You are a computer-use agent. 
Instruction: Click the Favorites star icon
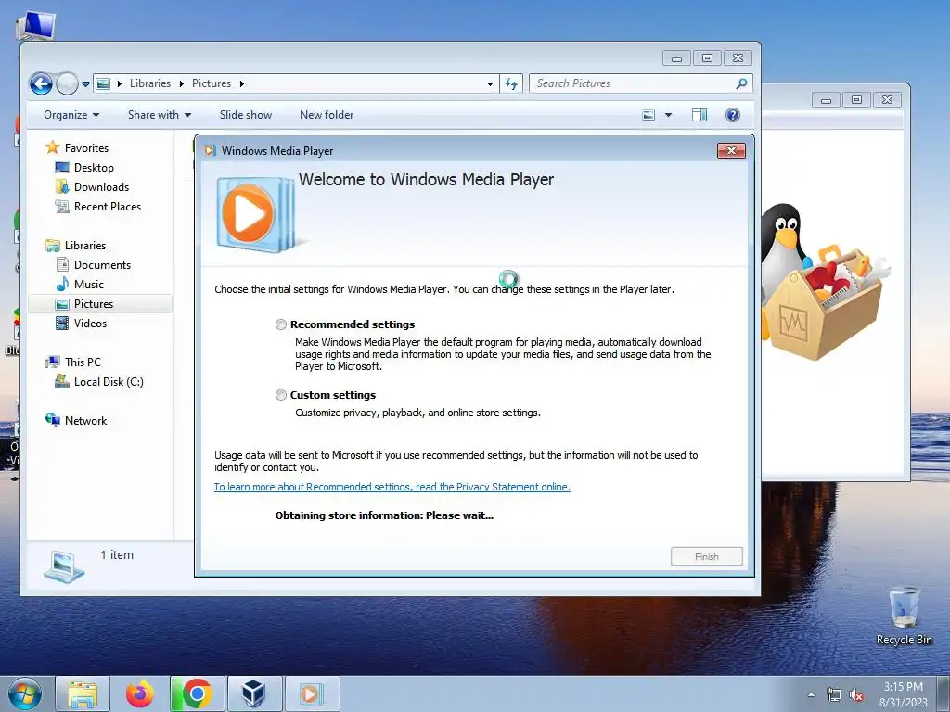tap(52, 147)
